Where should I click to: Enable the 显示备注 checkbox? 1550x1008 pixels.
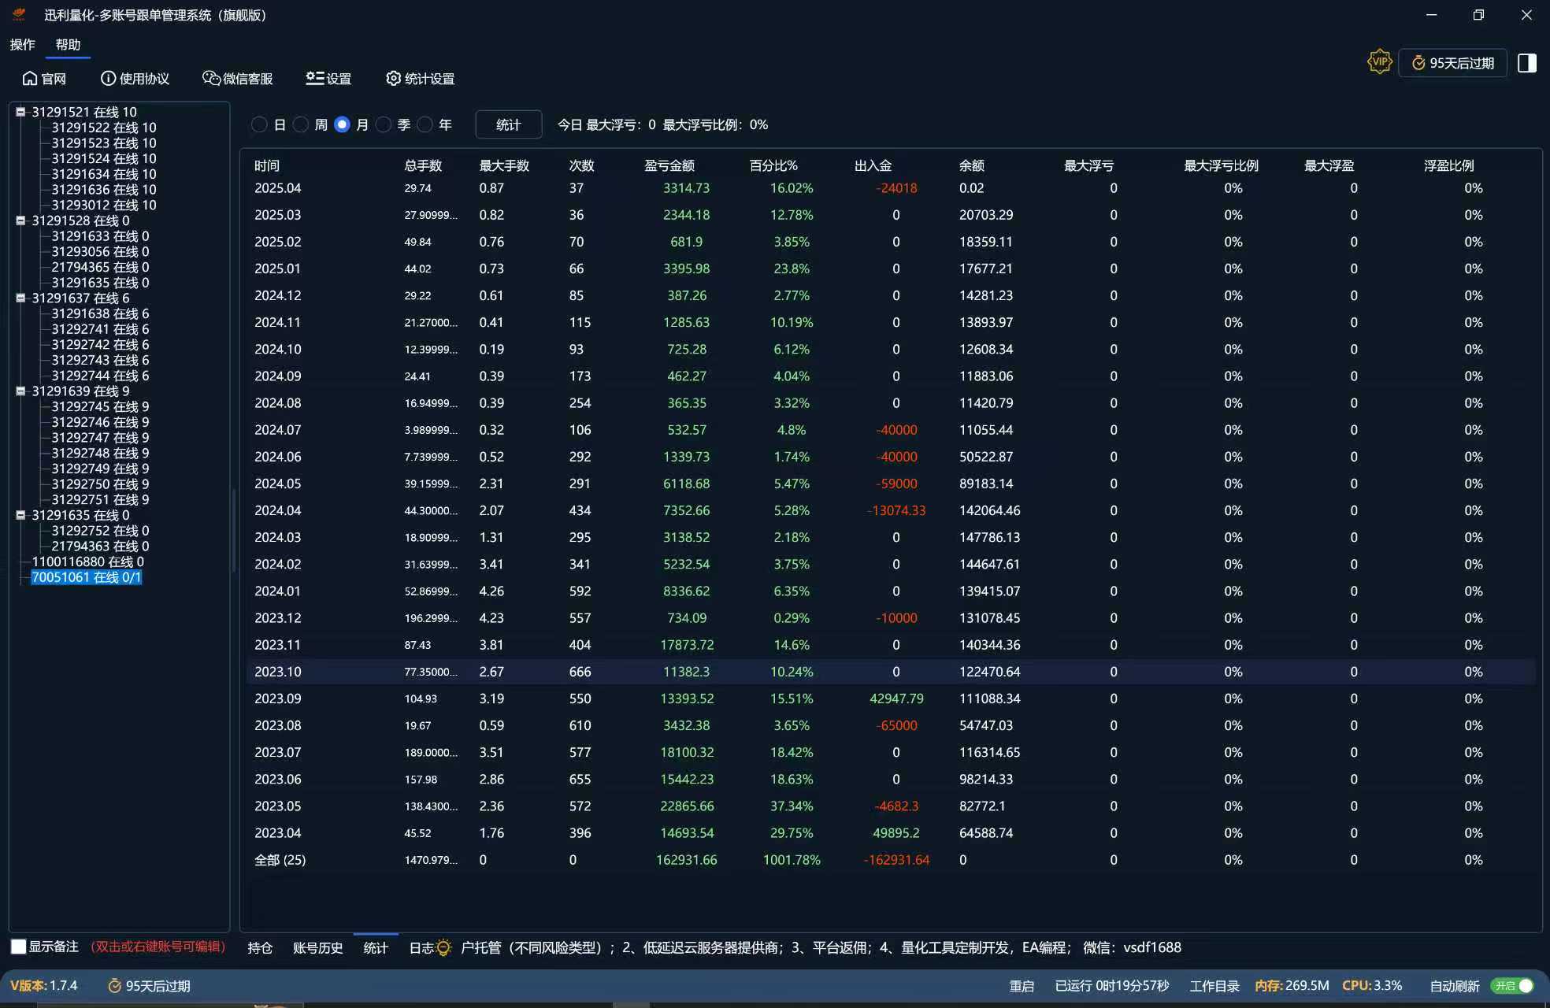coord(18,947)
